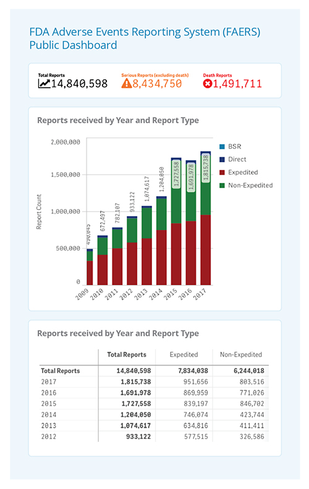
Task: Select the 2015 row label in table
Action: coord(49,404)
